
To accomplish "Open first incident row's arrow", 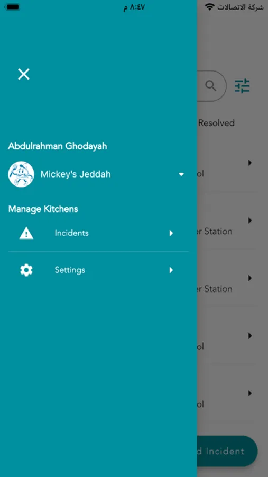I will (x=250, y=163).
